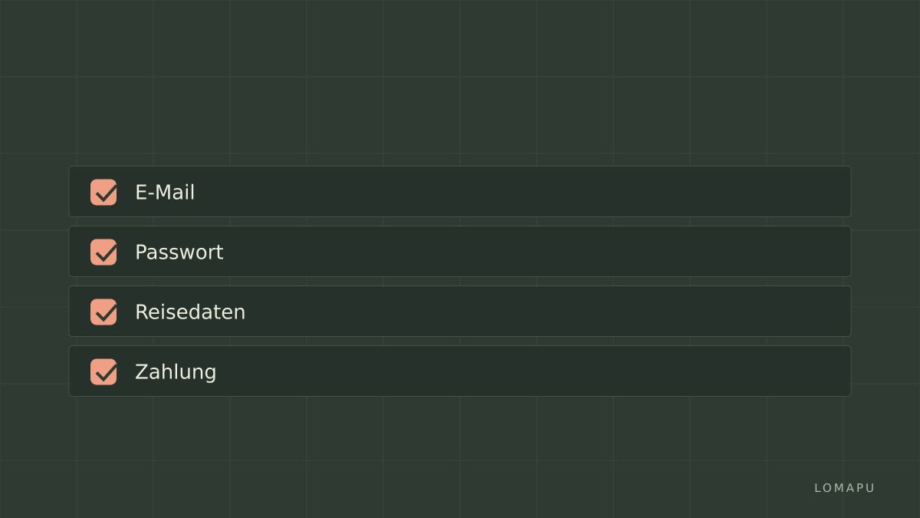
Task: Click the checkmark icon beside E-Mail
Action: coord(106,191)
